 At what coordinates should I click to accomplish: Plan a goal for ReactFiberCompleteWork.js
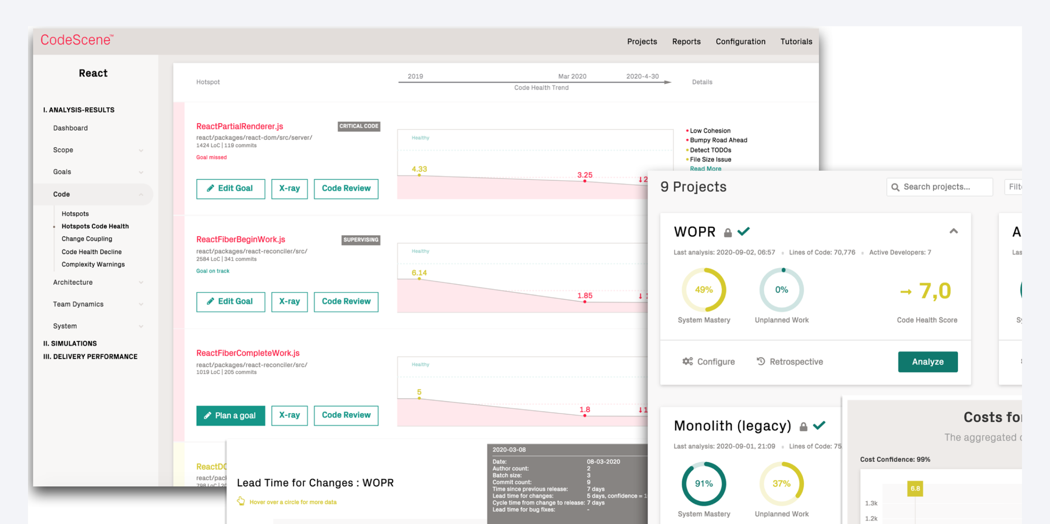pyautogui.click(x=231, y=415)
